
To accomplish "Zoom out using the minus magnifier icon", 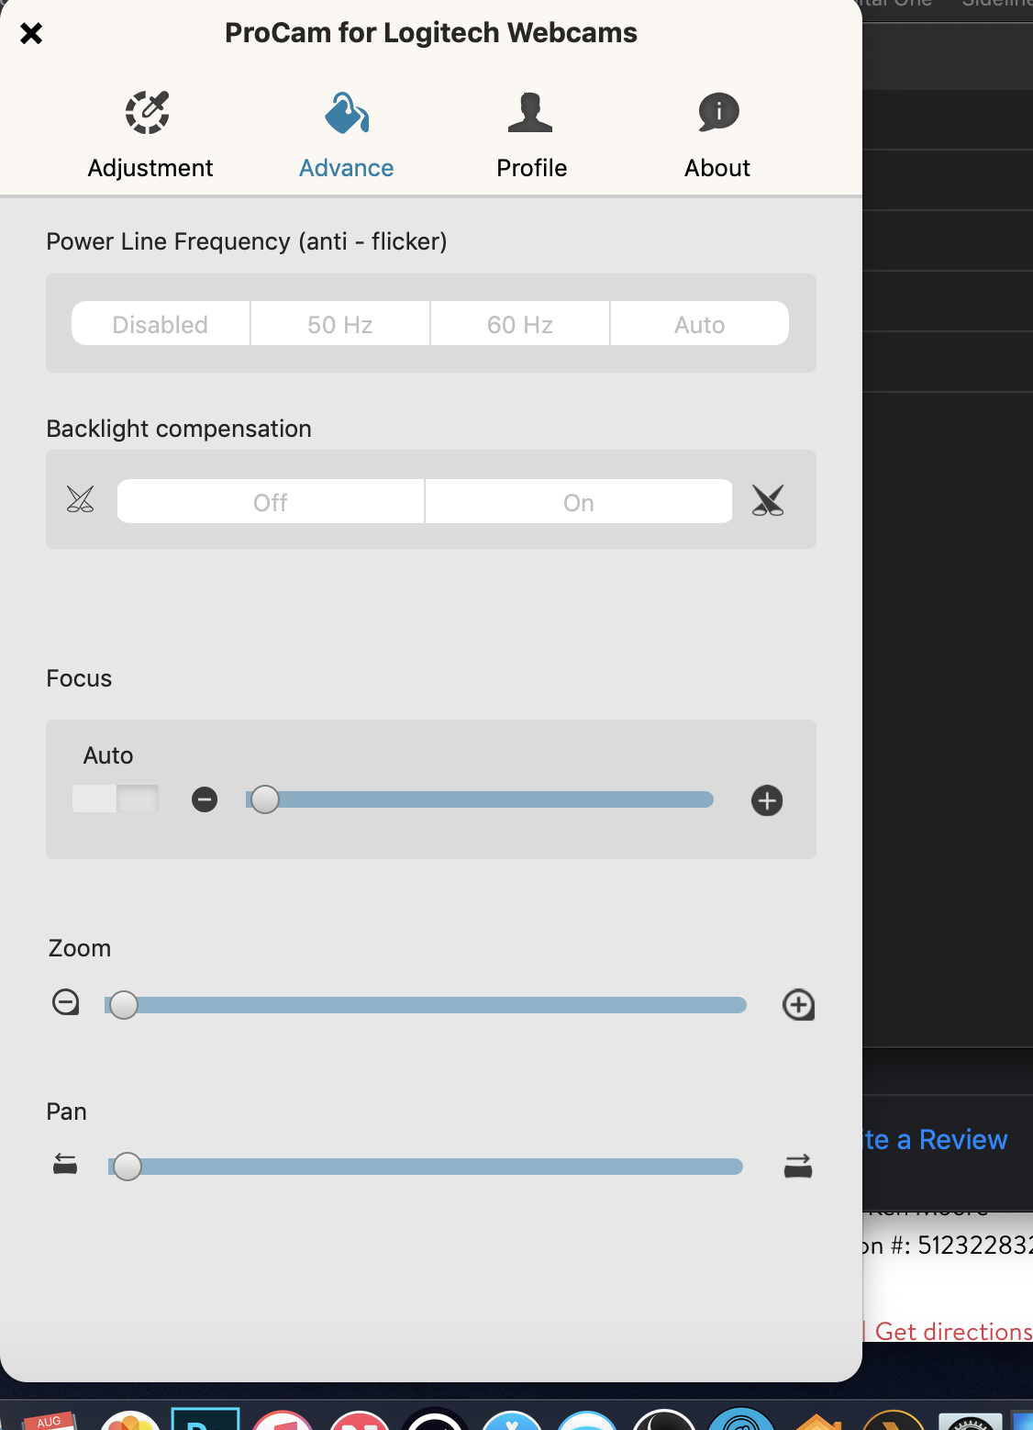I will 66,1002.
